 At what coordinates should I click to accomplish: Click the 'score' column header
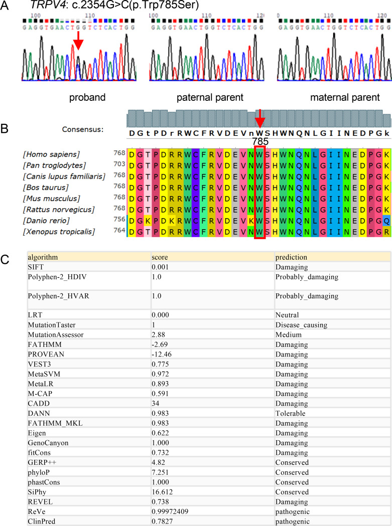212,257
